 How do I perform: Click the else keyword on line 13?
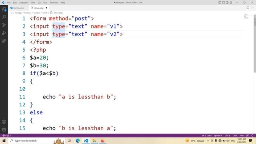pos(36,112)
